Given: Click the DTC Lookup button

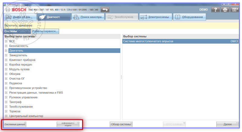Looking at the screenshot, I should (174, 124).
